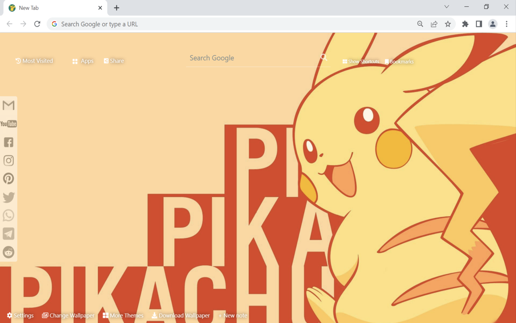Close the New Tab tab
Image resolution: width=516 pixels, height=323 pixels.
pyautogui.click(x=100, y=8)
